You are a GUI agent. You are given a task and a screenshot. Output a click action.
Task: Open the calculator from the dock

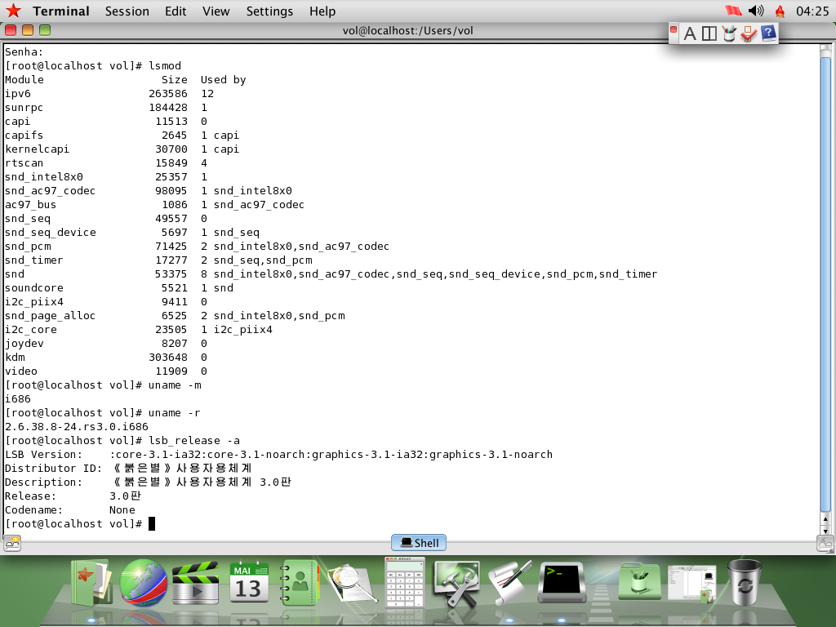click(406, 581)
